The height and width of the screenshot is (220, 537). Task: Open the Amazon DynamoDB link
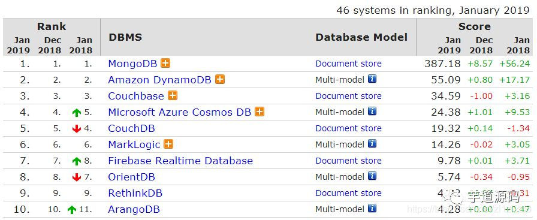[160, 80]
